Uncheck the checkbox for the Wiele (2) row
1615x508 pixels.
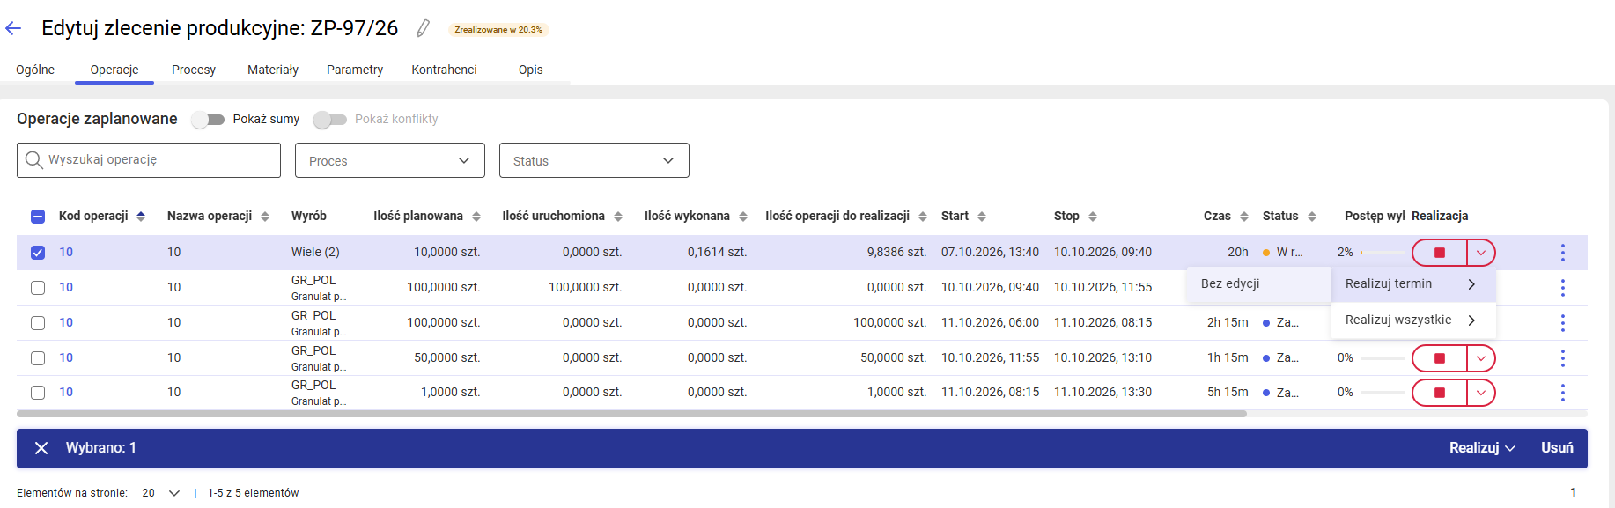point(38,253)
